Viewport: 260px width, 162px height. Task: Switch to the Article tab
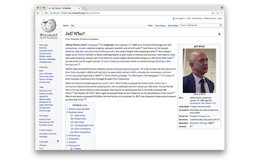tap(66, 26)
